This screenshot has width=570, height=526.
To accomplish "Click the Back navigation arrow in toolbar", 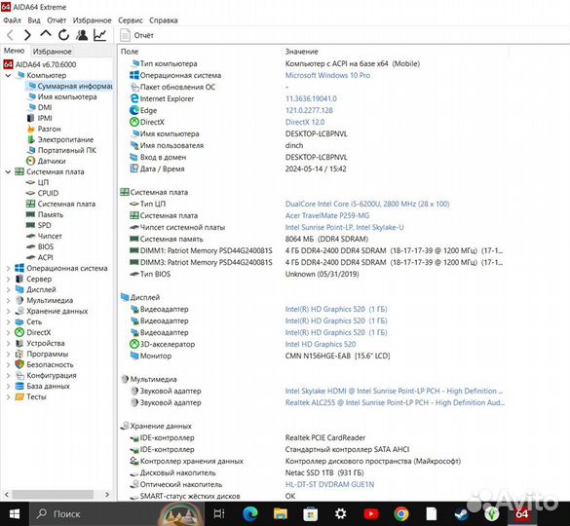I will (x=10, y=35).
